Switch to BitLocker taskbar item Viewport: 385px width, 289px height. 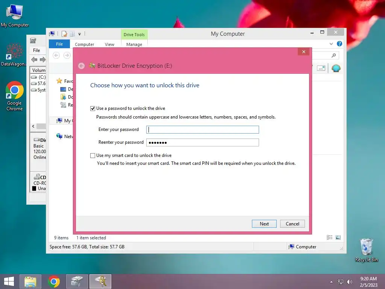coord(100,281)
